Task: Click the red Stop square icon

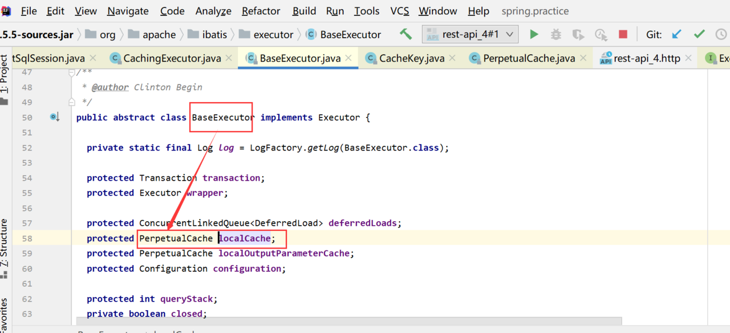Action: [623, 34]
